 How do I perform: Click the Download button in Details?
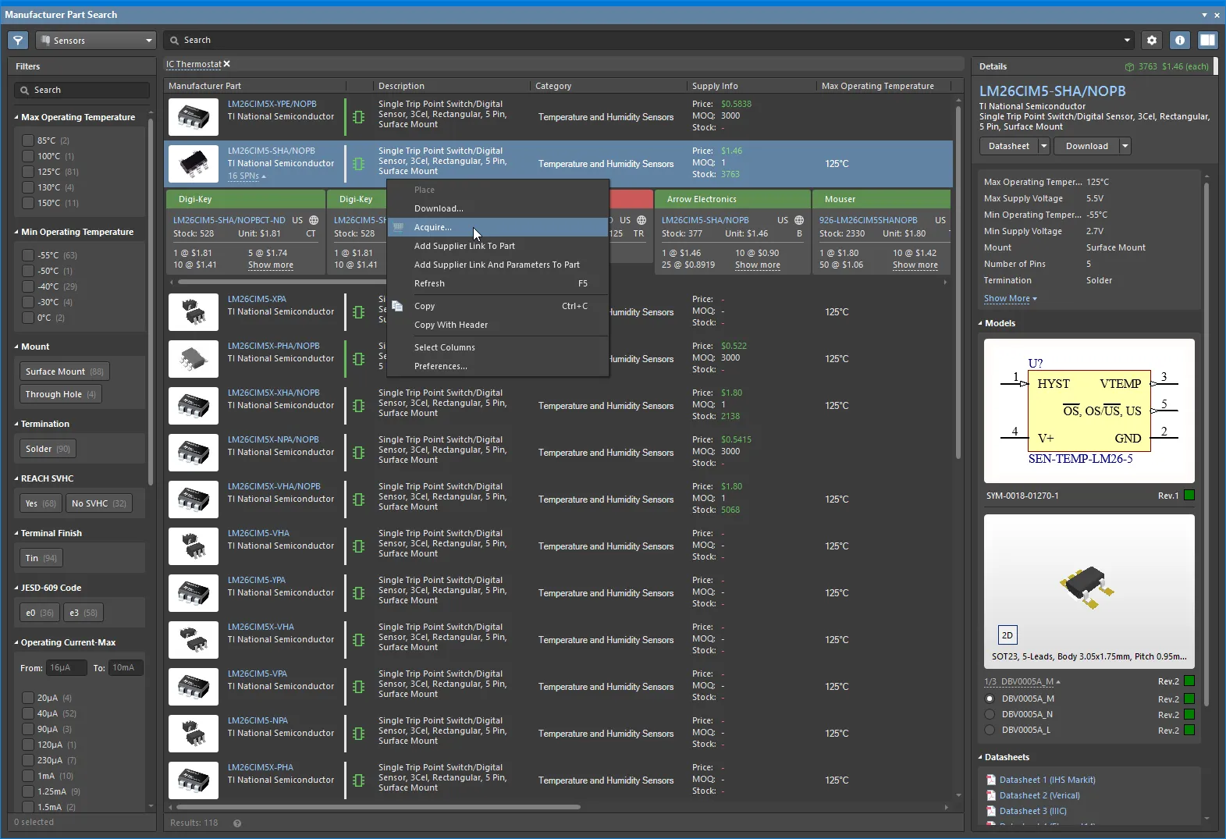(x=1086, y=146)
